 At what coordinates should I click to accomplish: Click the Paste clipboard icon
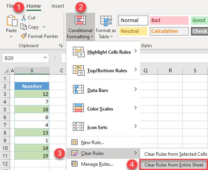[x=12, y=20]
